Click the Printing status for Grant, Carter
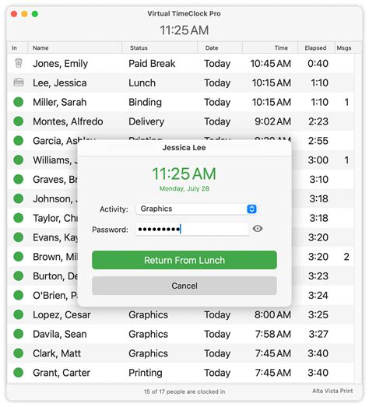The image size is (369, 407). [x=146, y=373]
